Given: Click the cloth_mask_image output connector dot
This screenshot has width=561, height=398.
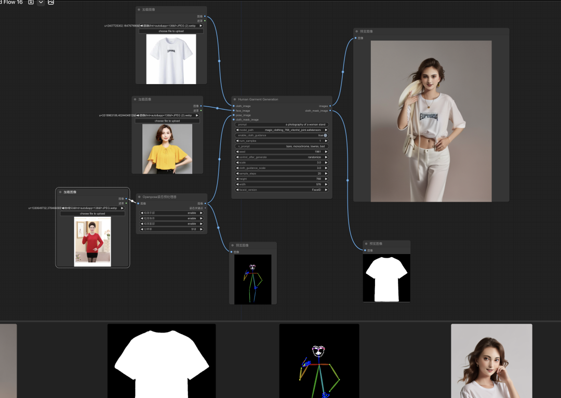Looking at the screenshot, I should coord(330,111).
